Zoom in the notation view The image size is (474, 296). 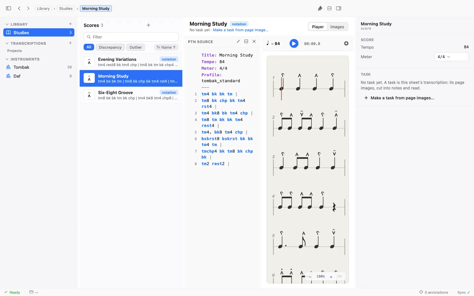[331, 277]
